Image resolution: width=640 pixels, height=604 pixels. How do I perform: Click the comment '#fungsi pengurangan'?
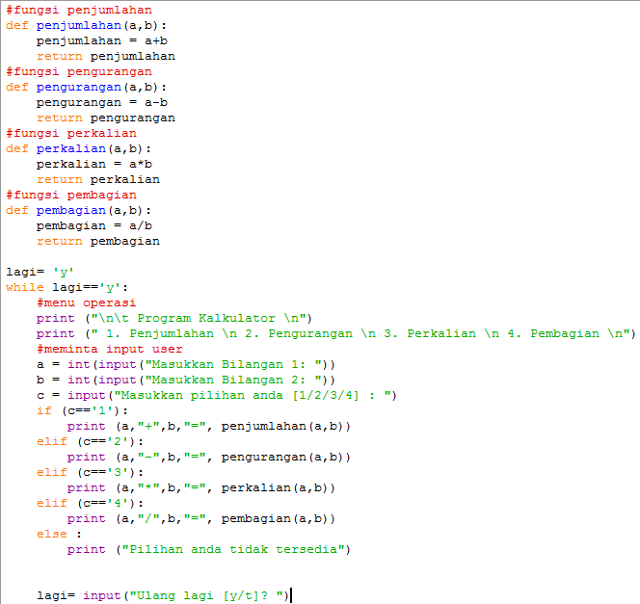79,72
